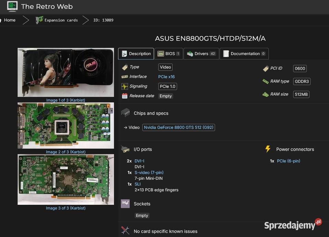Click the Release date calendar icon
The height and width of the screenshot is (237, 329).
tap(125, 96)
